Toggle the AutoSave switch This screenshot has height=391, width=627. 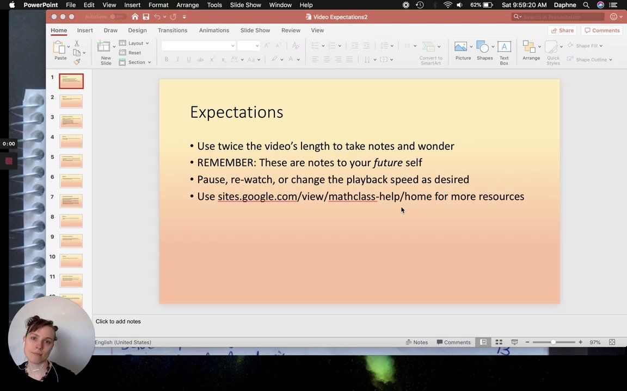[116, 17]
